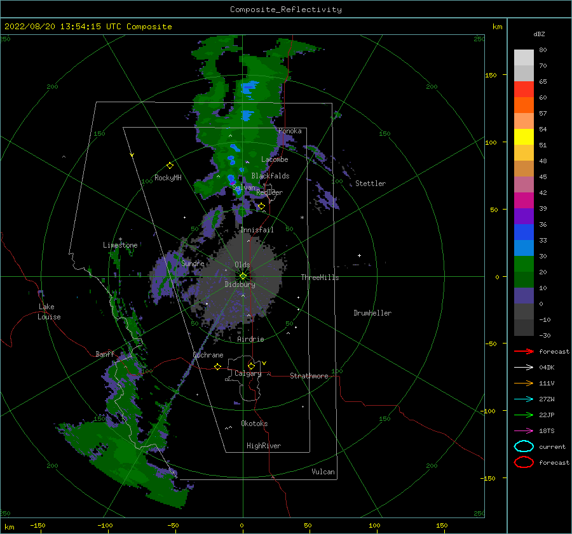Click the Drumheller city label
The width and height of the screenshot is (572, 534).
pyautogui.click(x=372, y=313)
